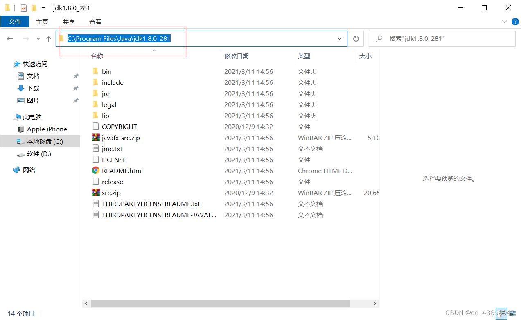Open the javafx-src.zip WinRAR archive
This screenshot has width=521, height=320.
[x=119, y=138]
